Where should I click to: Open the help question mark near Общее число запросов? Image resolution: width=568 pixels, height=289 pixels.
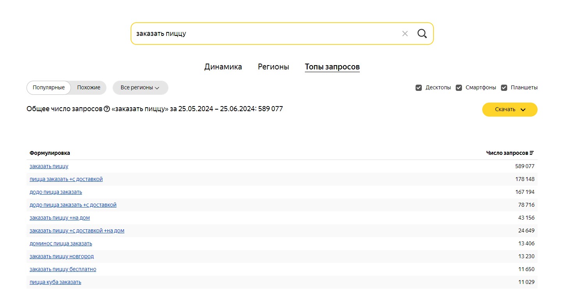point(107,109)
